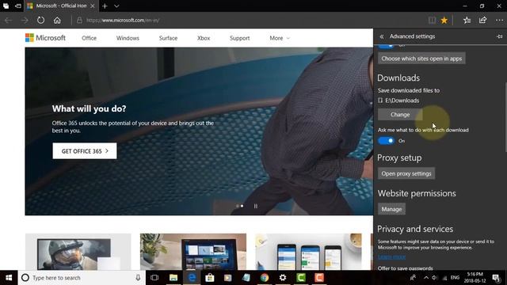Open the People icon in taskbar
This screenshot has width=507, height=285.
413,278
